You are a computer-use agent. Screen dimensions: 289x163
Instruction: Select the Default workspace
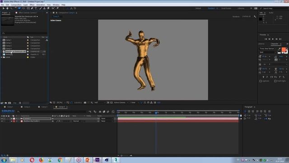(x=198, y=9)
